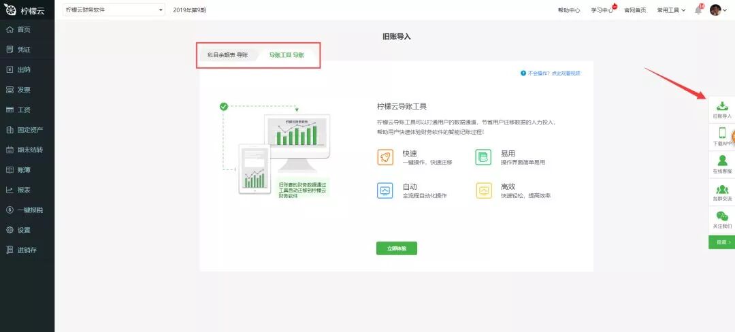Click 不会操作?点此观看视频 link
Screen dimensions: 735x332
tap(554, 73)
